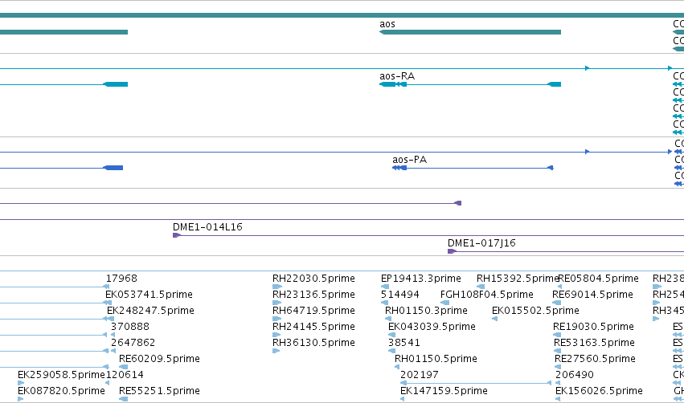Click the RE55251.5prime EST block
684x403 pixels.
tap(124, 399)
